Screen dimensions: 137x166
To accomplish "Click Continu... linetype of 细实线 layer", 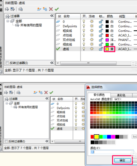I will click(x=125, y=45).
